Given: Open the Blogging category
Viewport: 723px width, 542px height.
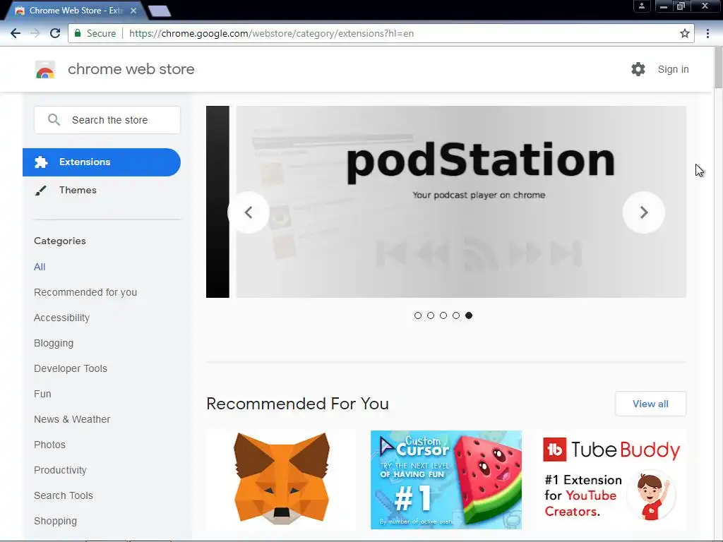Looking at the screenshot, I should [x=54, y=343].
